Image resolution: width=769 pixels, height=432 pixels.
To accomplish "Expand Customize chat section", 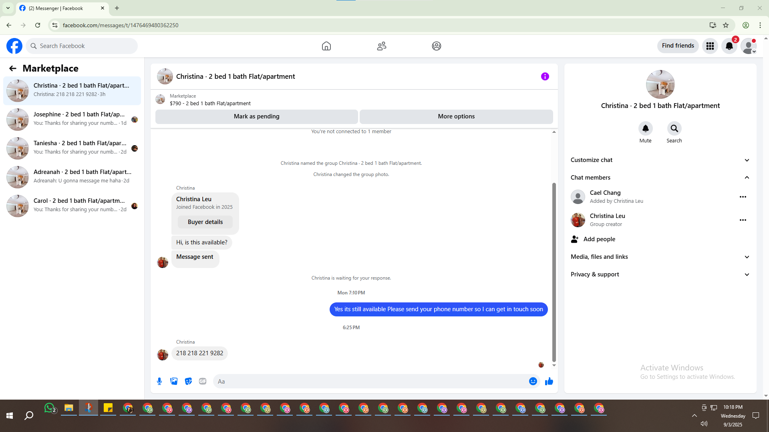I will [660, 160].
